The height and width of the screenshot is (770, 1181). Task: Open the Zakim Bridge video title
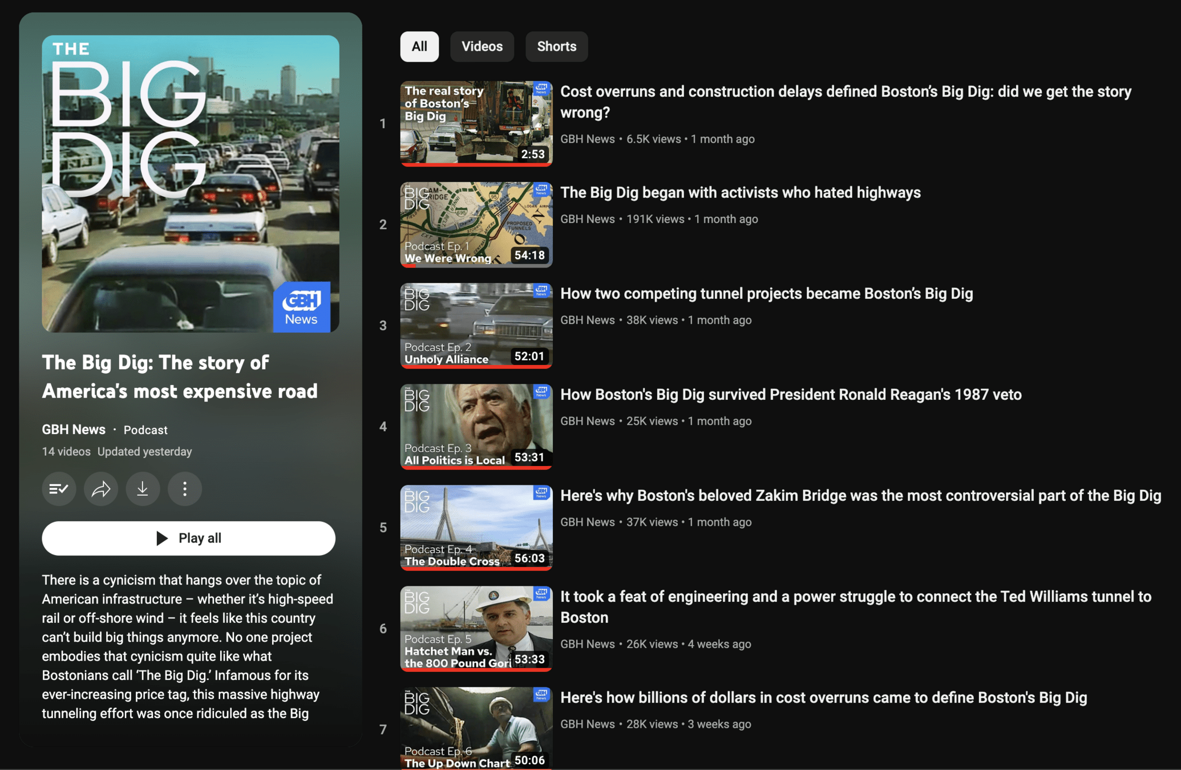(x=860, y=496)
